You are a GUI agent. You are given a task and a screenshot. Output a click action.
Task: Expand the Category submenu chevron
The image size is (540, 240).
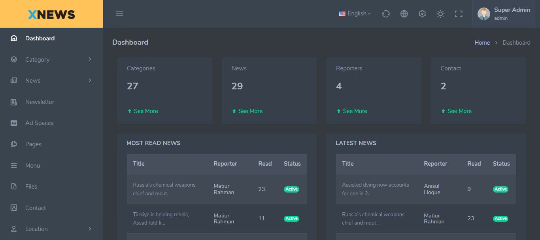pyautogui.click(x=90, y=59)
